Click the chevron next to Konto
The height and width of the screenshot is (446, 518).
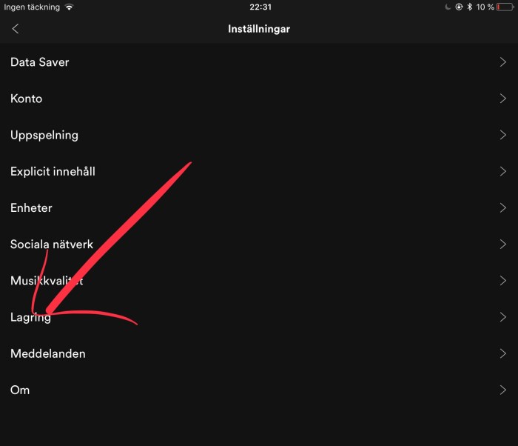click(502, 99)
